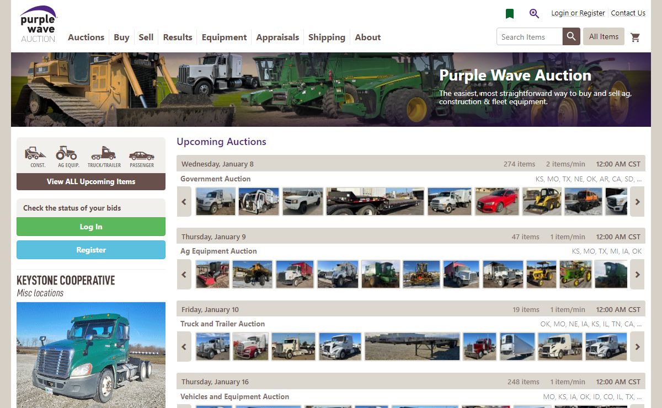This screenshot has width=662, height=408.
Task: Open the Equipment menu
Action: 224,37
